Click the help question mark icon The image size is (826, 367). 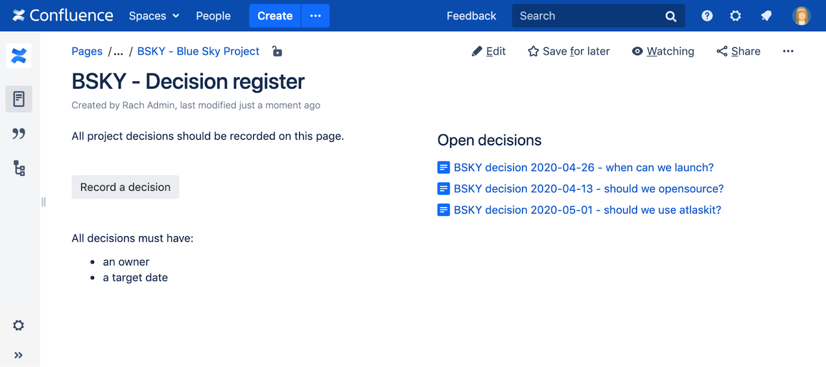[707, 16]
